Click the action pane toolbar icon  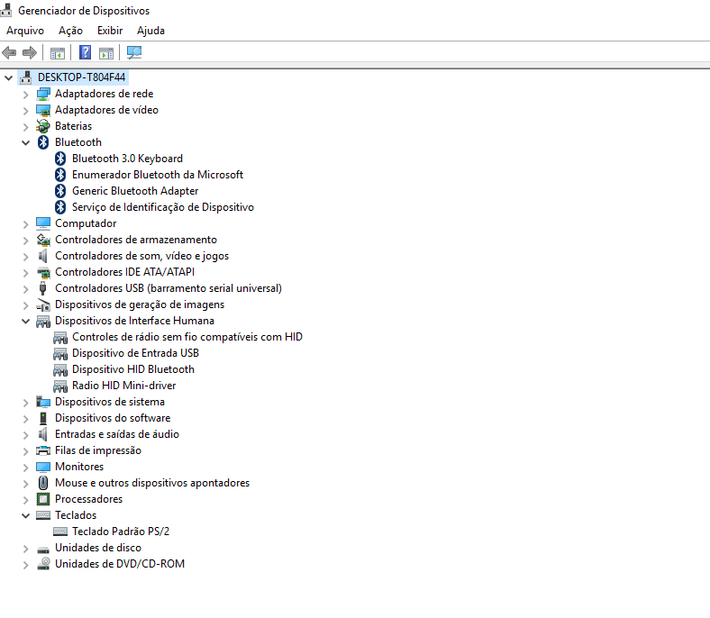click(106, 53)
